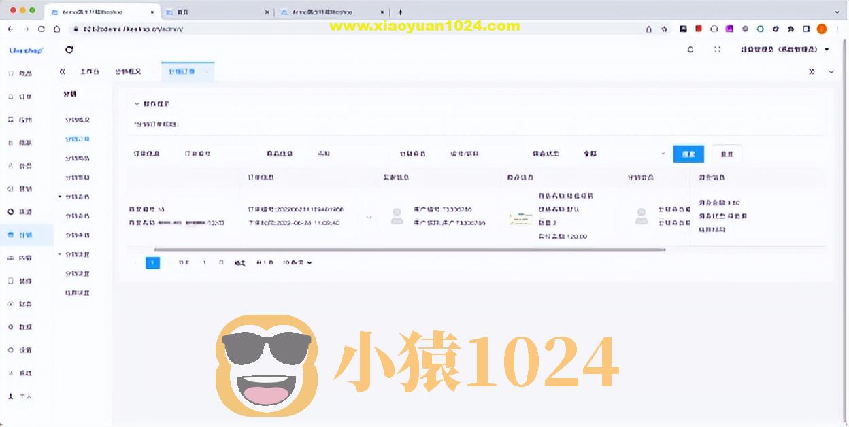849x427 pixels.
Task: Click the 重置 reset button
Action: point(727,154)
